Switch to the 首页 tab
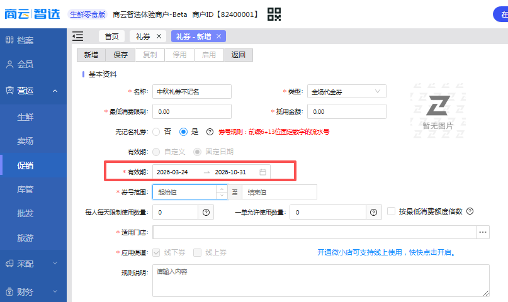The width and height of the screenshot is (508, 302). [111, 36]
